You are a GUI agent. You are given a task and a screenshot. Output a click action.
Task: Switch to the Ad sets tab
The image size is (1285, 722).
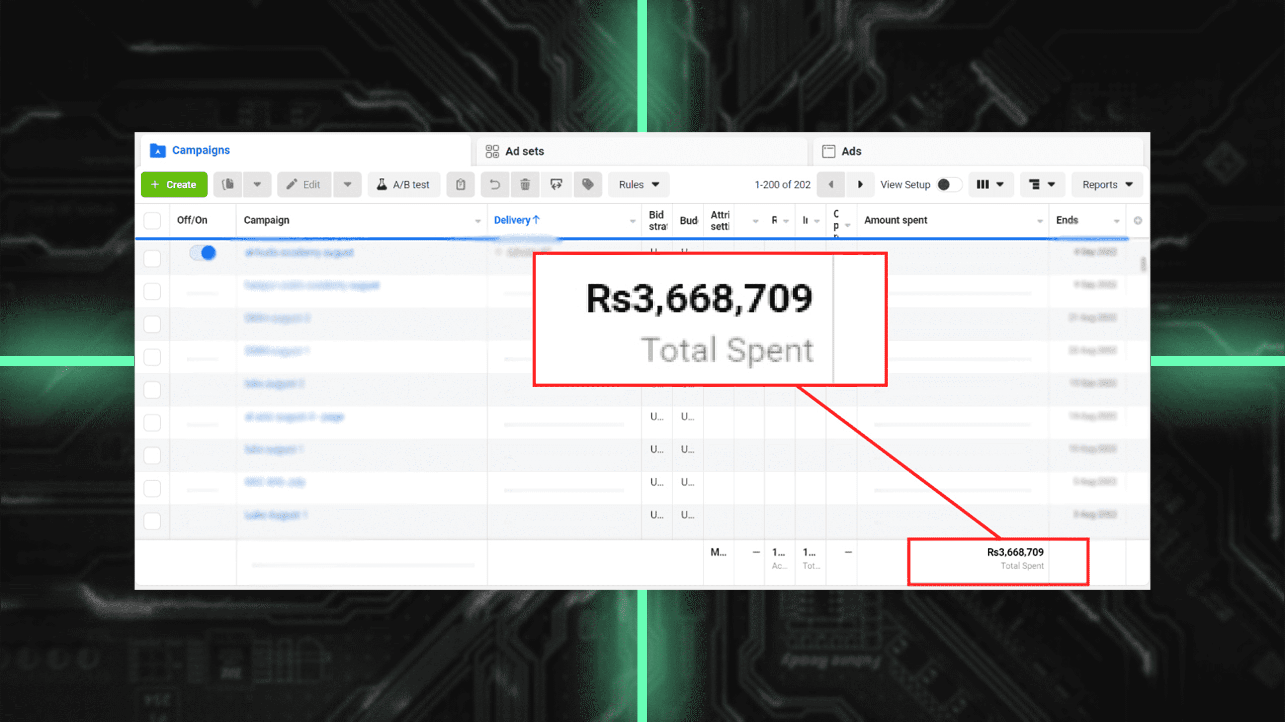(642, 151)
